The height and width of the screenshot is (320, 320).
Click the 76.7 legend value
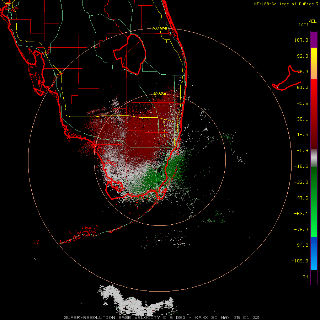tap(303, 71)
